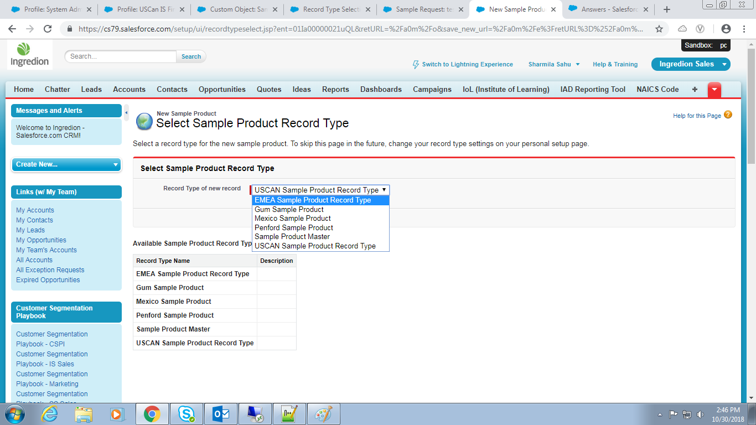Open Paint from the taskbar
Viewport: 756px width, 425px height.
(x=324, y=414)
